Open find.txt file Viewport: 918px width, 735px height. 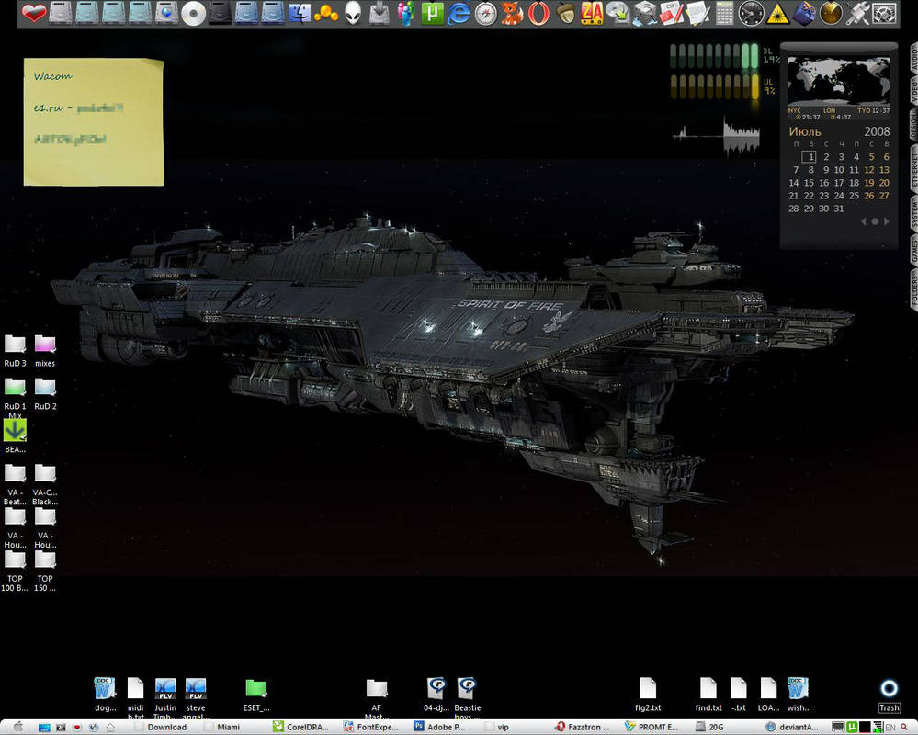click(708, 695)
